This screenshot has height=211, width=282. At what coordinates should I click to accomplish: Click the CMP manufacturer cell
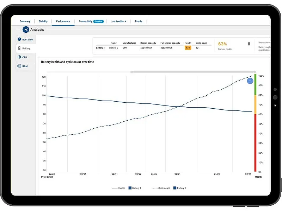tap(125, 48)
